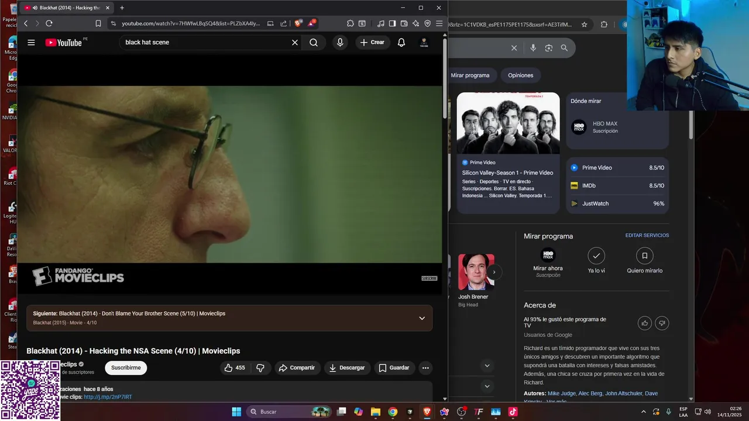The image size is (749, 421).
Task: Click inside the YouTube search field
Action: 205,42
